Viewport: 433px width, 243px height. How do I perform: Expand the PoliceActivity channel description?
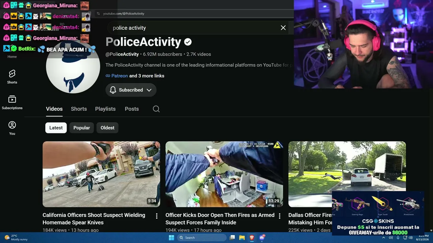pos(199,65)
